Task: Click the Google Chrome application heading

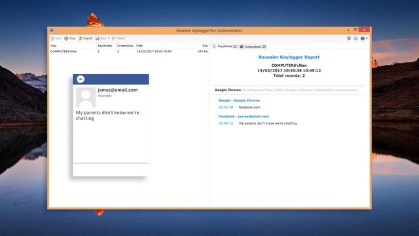Action: [x=228, y=90]
